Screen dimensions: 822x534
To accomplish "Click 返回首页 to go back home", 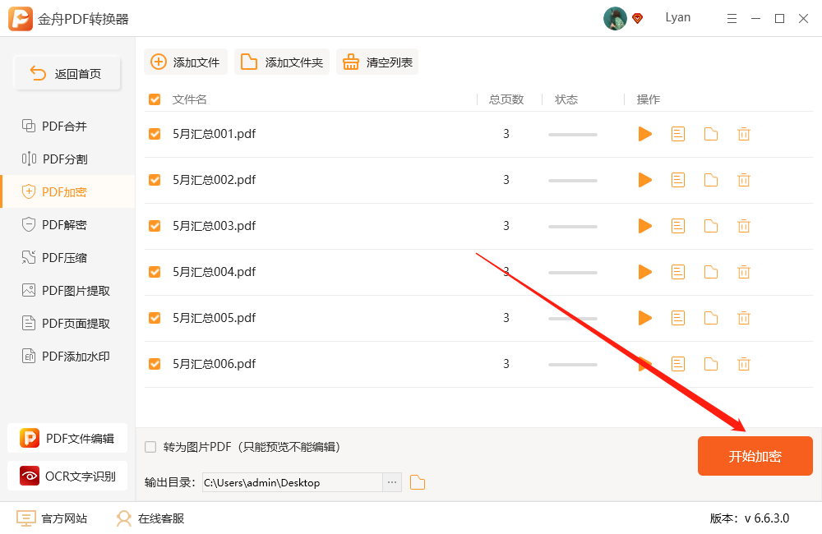I will coord(67,73).
